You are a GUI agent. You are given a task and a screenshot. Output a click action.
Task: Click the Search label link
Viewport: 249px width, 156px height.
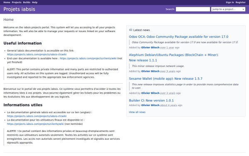170,9
